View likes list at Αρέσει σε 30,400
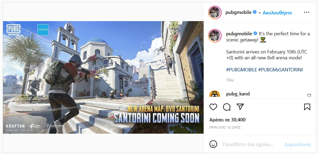The width and height of the screenshot is (319, 154). click(x=228, y=120)
